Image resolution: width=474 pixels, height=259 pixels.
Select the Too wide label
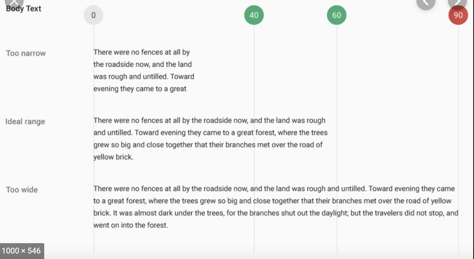22,190
